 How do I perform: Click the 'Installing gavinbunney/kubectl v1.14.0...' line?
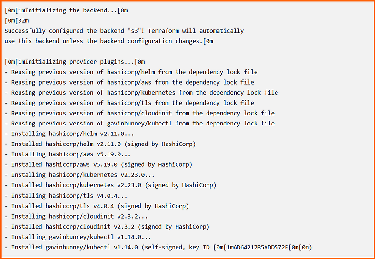click(x=78, y=237)
